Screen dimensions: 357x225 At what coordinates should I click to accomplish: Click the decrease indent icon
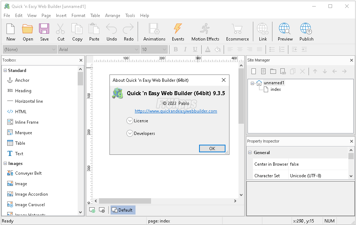294,49
